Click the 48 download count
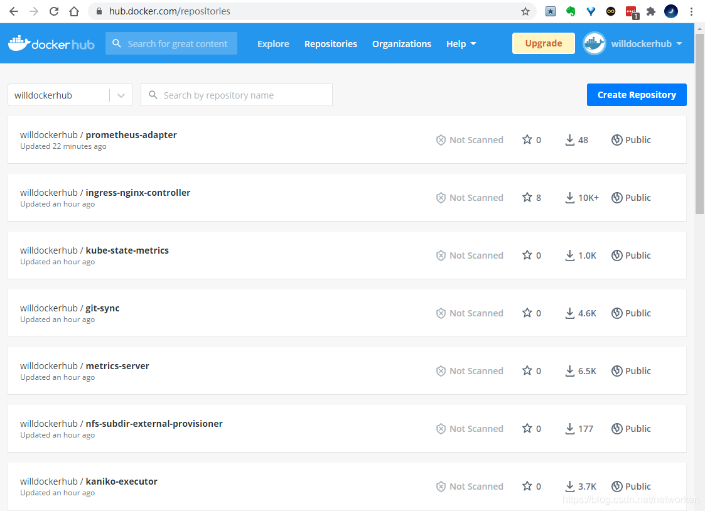The image size is (705, 511). coord(583,140)
